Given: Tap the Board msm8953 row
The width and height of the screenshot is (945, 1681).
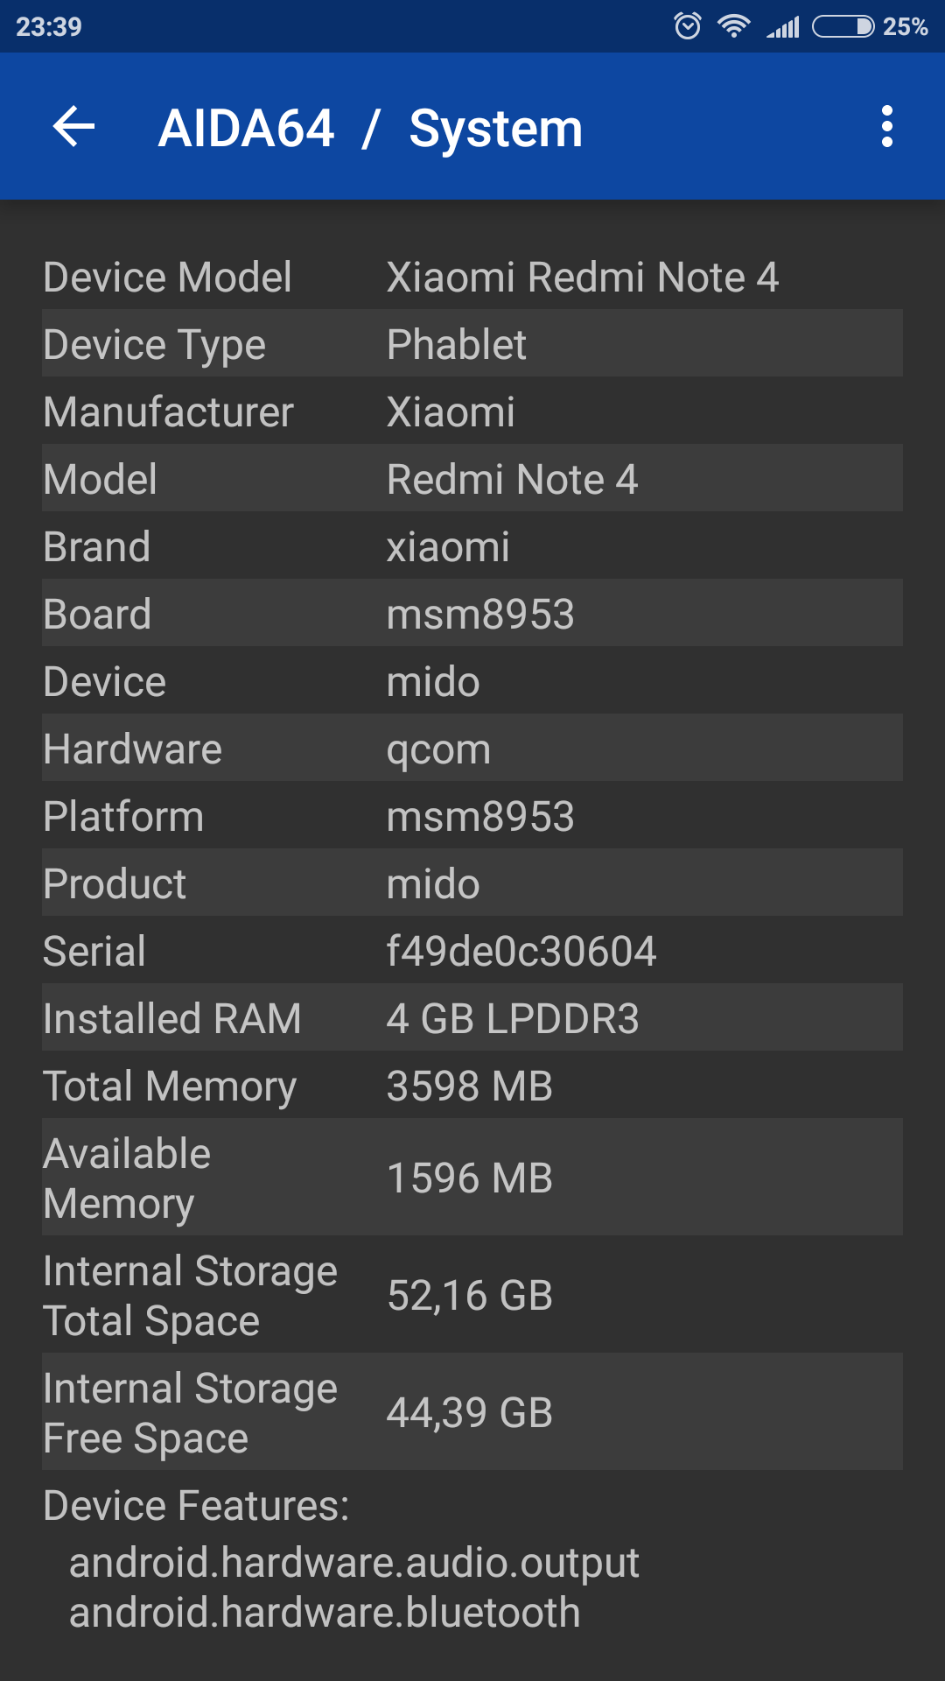Looking at the screenshot, I should click(472, 614).
